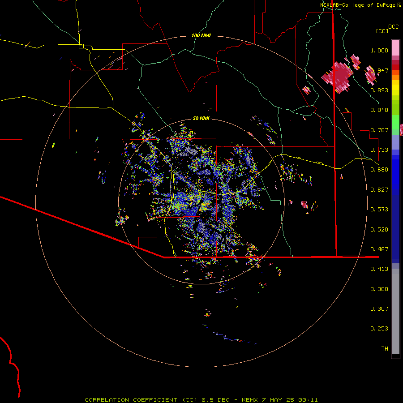Click the 0.893 legend value
Viewport: 403px width, 403px height.
point(379,90)
